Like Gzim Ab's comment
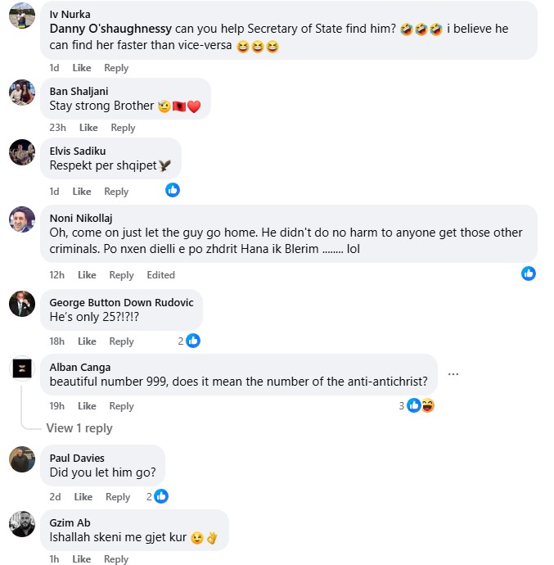The height and width of the screenshot is (565, 554). [x=82, y=559]
